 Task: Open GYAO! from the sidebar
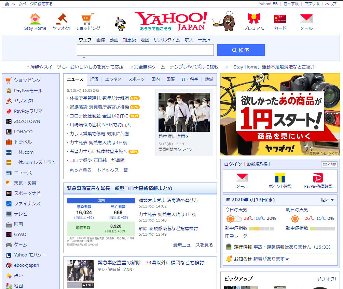point(21,235)
